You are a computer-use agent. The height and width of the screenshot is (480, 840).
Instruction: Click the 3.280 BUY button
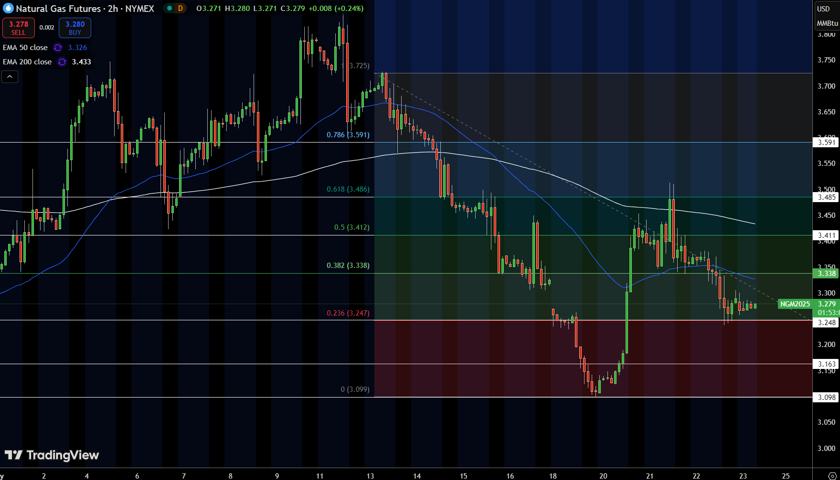click(75, 28)
